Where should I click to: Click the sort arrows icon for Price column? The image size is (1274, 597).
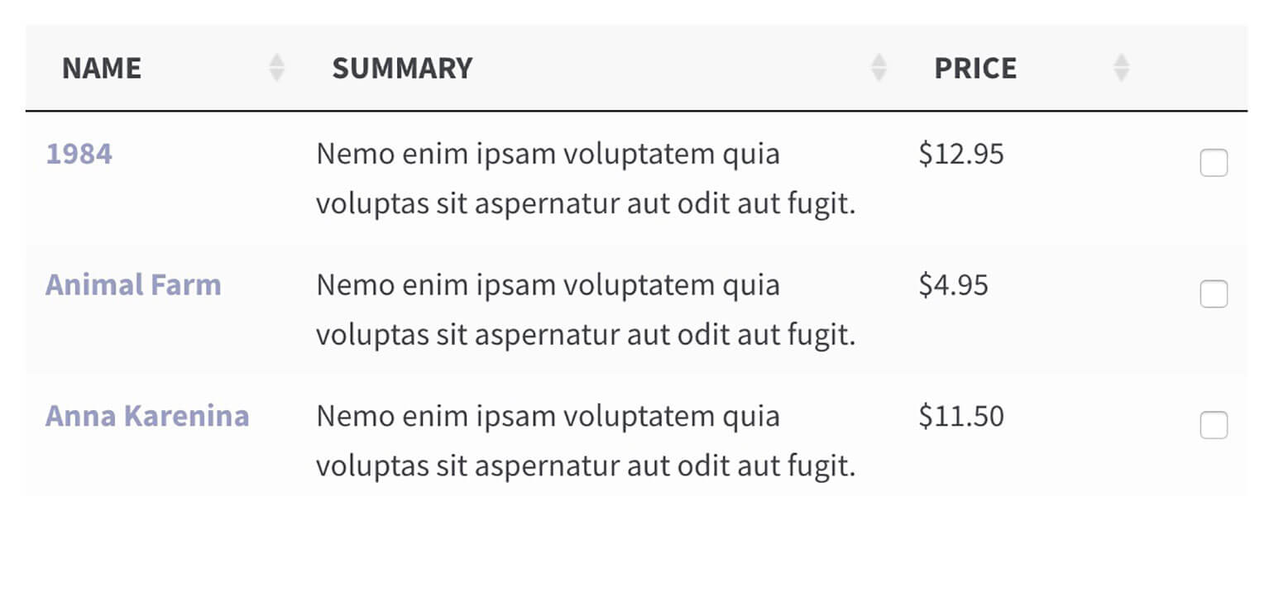(1121, 68)
